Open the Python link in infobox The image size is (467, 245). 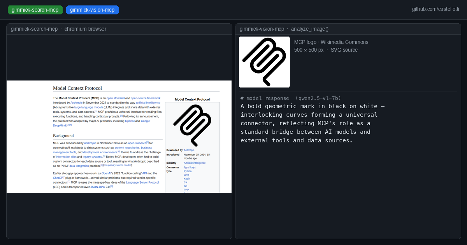pyautogui.click(x=188, y=171)
